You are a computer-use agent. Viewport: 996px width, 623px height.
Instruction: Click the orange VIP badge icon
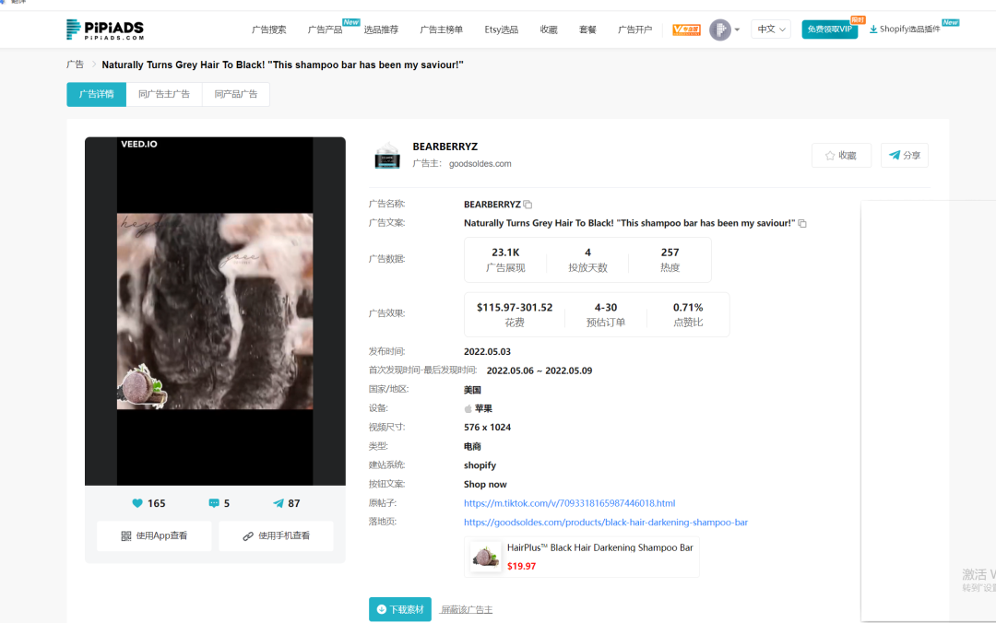(x=686, y=29)
